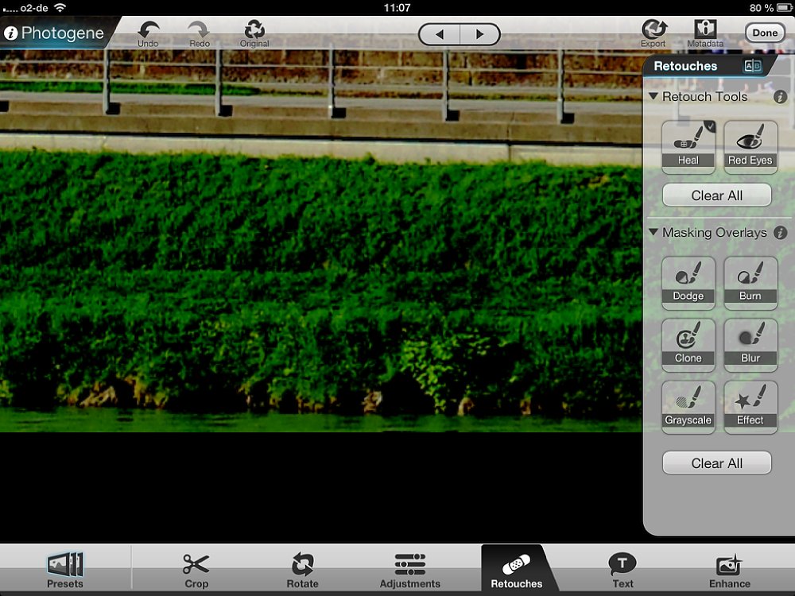Select the Dodge masking brush
The width and height of the screenshot is (795, 596).
688,282
